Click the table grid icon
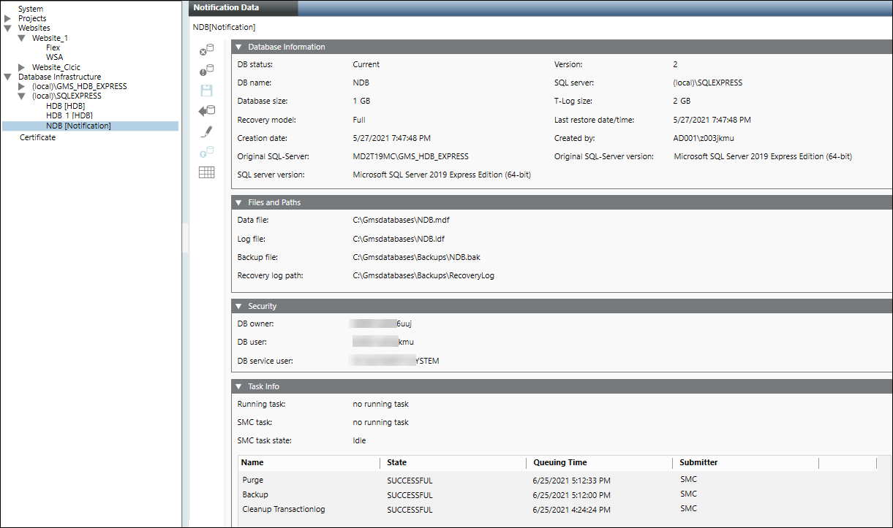Image resolution: width=893 pixels, height=528 pixels. point(207,172)
